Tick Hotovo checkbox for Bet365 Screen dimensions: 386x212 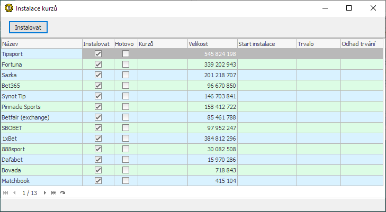coord(126,86)
